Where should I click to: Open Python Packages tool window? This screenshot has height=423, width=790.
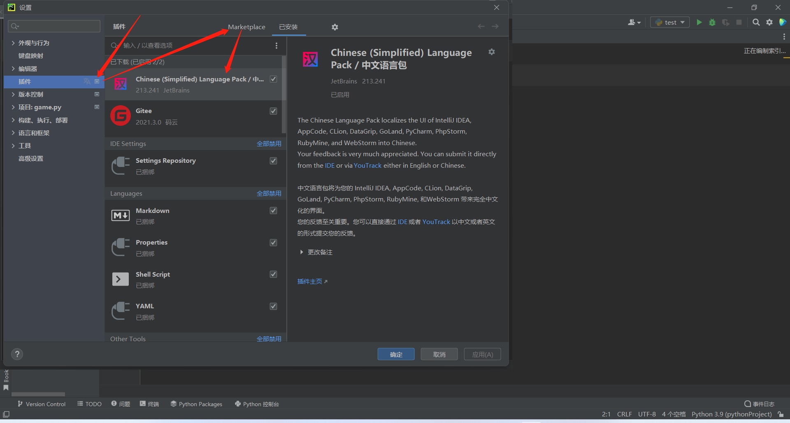pyautogui.click(x=196, y=404)
